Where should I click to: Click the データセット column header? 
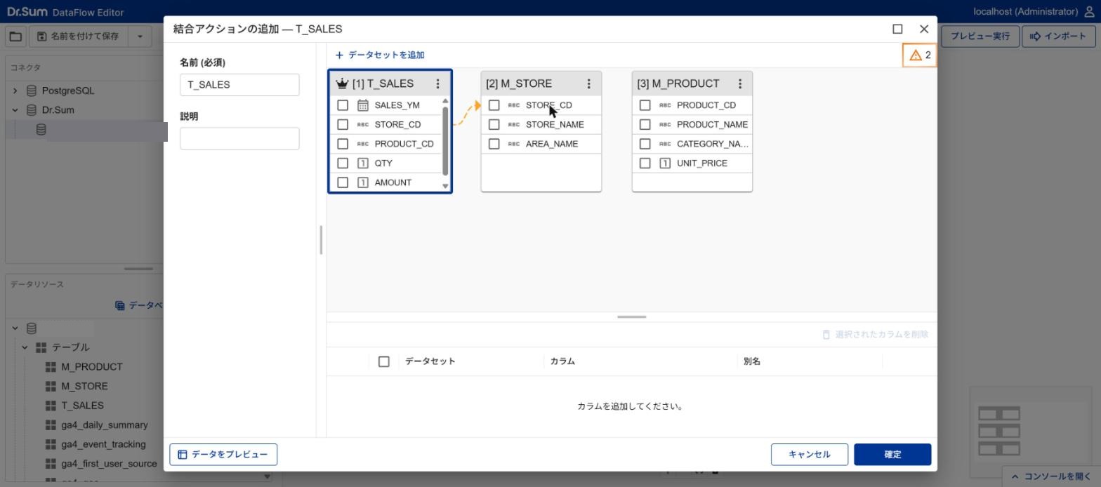[430, 361]
